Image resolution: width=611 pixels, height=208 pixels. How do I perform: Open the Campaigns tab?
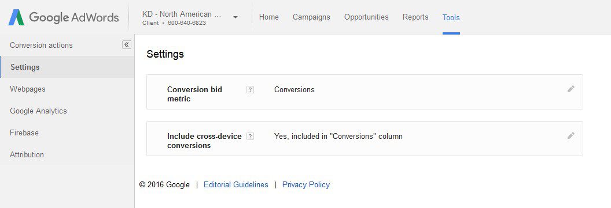pos(311,17)
